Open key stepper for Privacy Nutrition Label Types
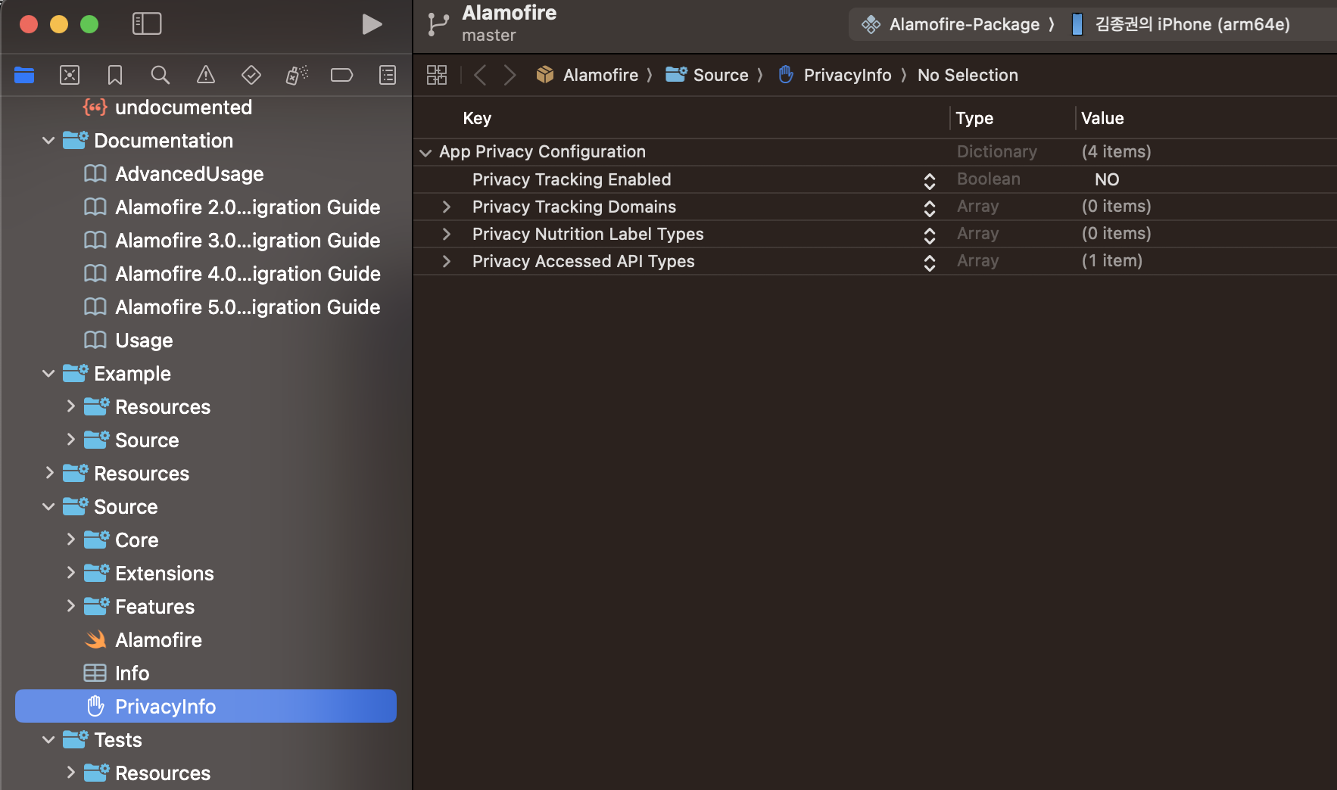Viewport: 1337px width, 790px height. coord(930,235)
